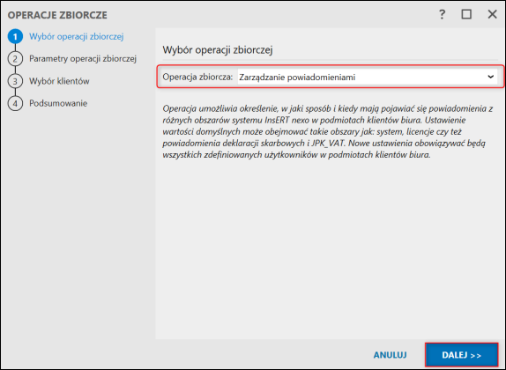Expand the Operacja zbiorcza dropdown arrow
506x370 pixels.
coord(490,77)
